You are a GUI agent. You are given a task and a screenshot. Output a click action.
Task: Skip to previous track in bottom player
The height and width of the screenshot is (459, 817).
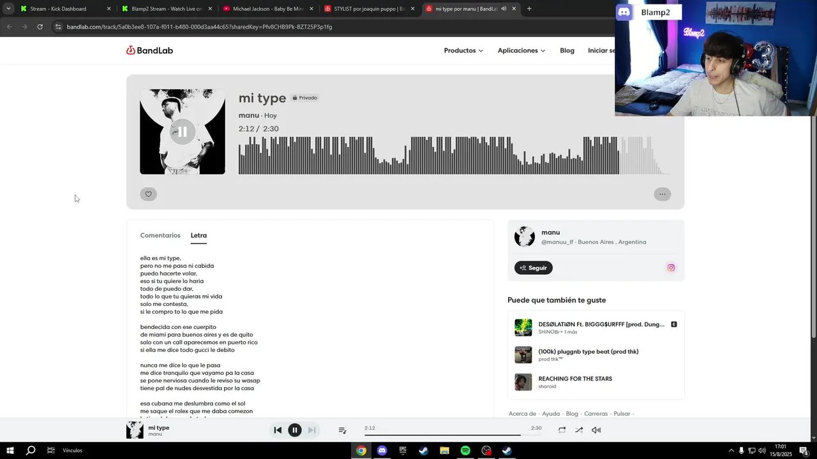278,430
